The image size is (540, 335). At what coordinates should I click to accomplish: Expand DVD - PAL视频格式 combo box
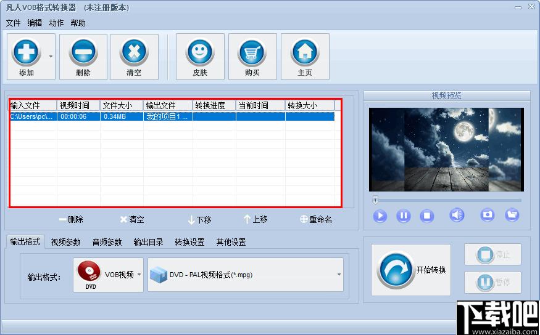click(246, 275)
